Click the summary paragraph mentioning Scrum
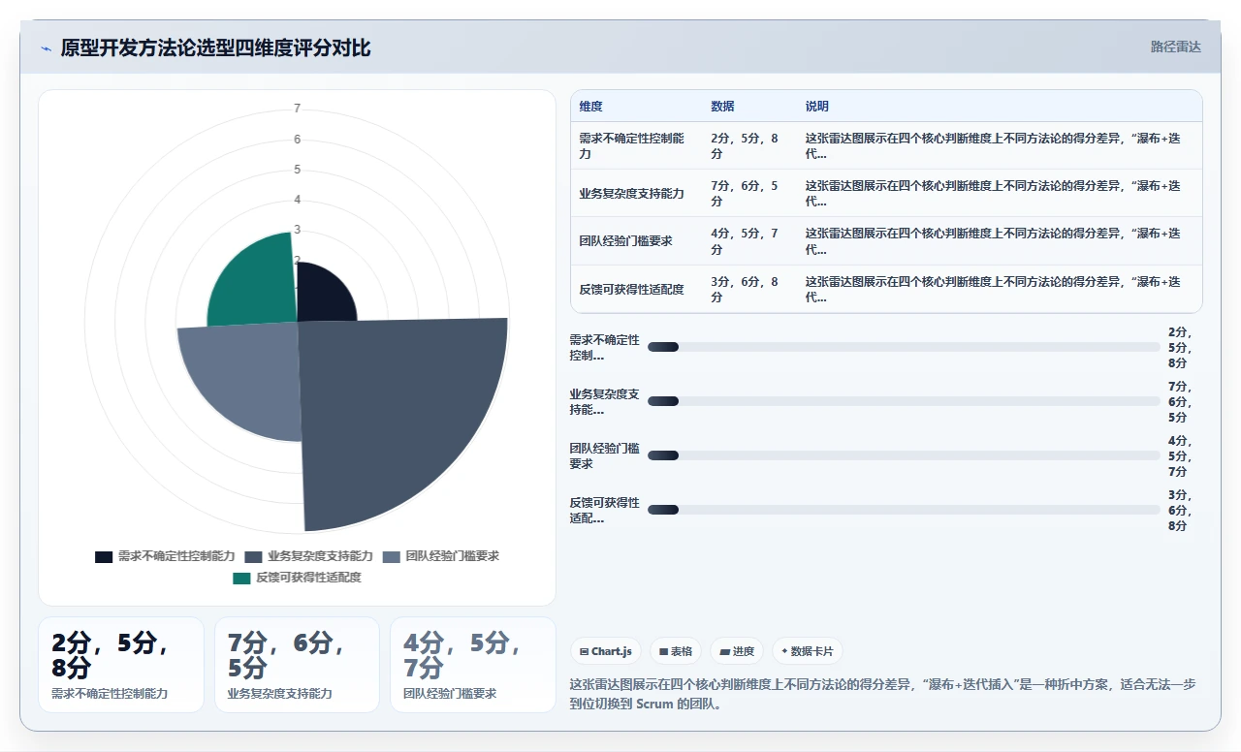 point(883,694)
